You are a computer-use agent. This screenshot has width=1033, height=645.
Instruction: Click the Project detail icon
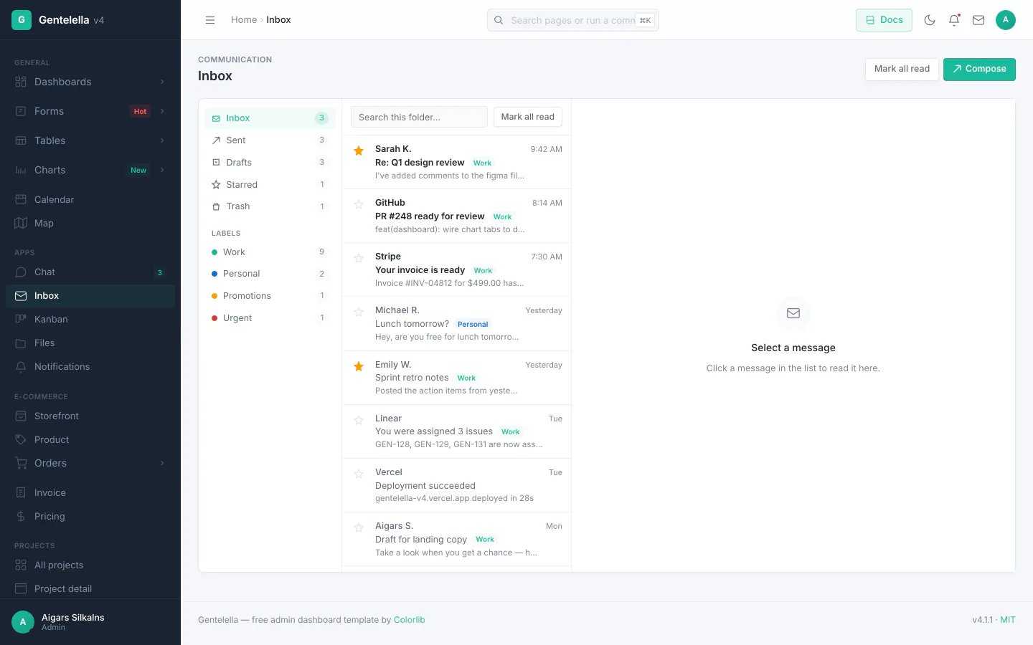tap(21, 588)
